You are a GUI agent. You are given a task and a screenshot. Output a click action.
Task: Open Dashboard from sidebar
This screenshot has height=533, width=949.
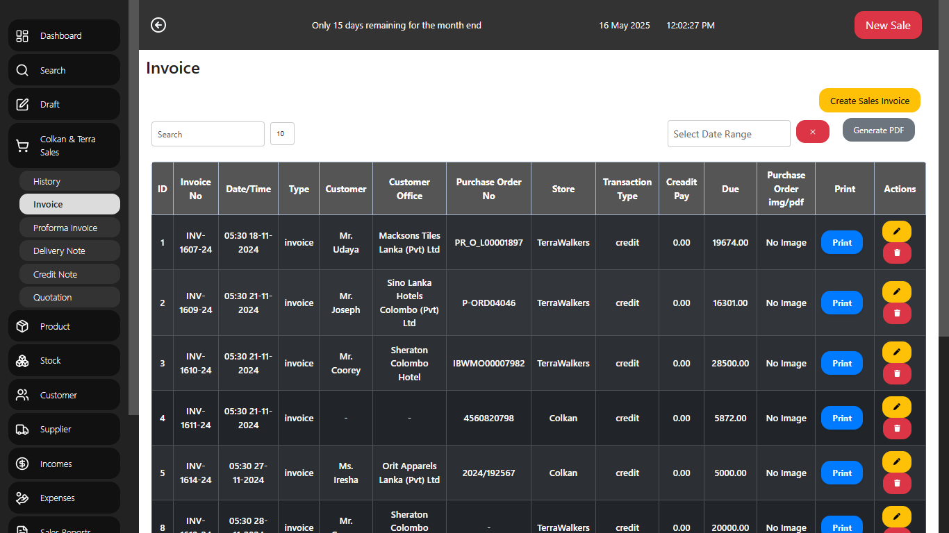click(x=64, y=35)
